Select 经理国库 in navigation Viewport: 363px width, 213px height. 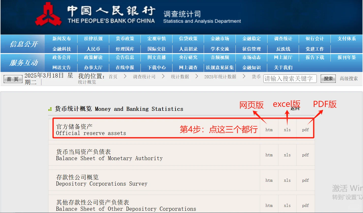coord(125,49)
